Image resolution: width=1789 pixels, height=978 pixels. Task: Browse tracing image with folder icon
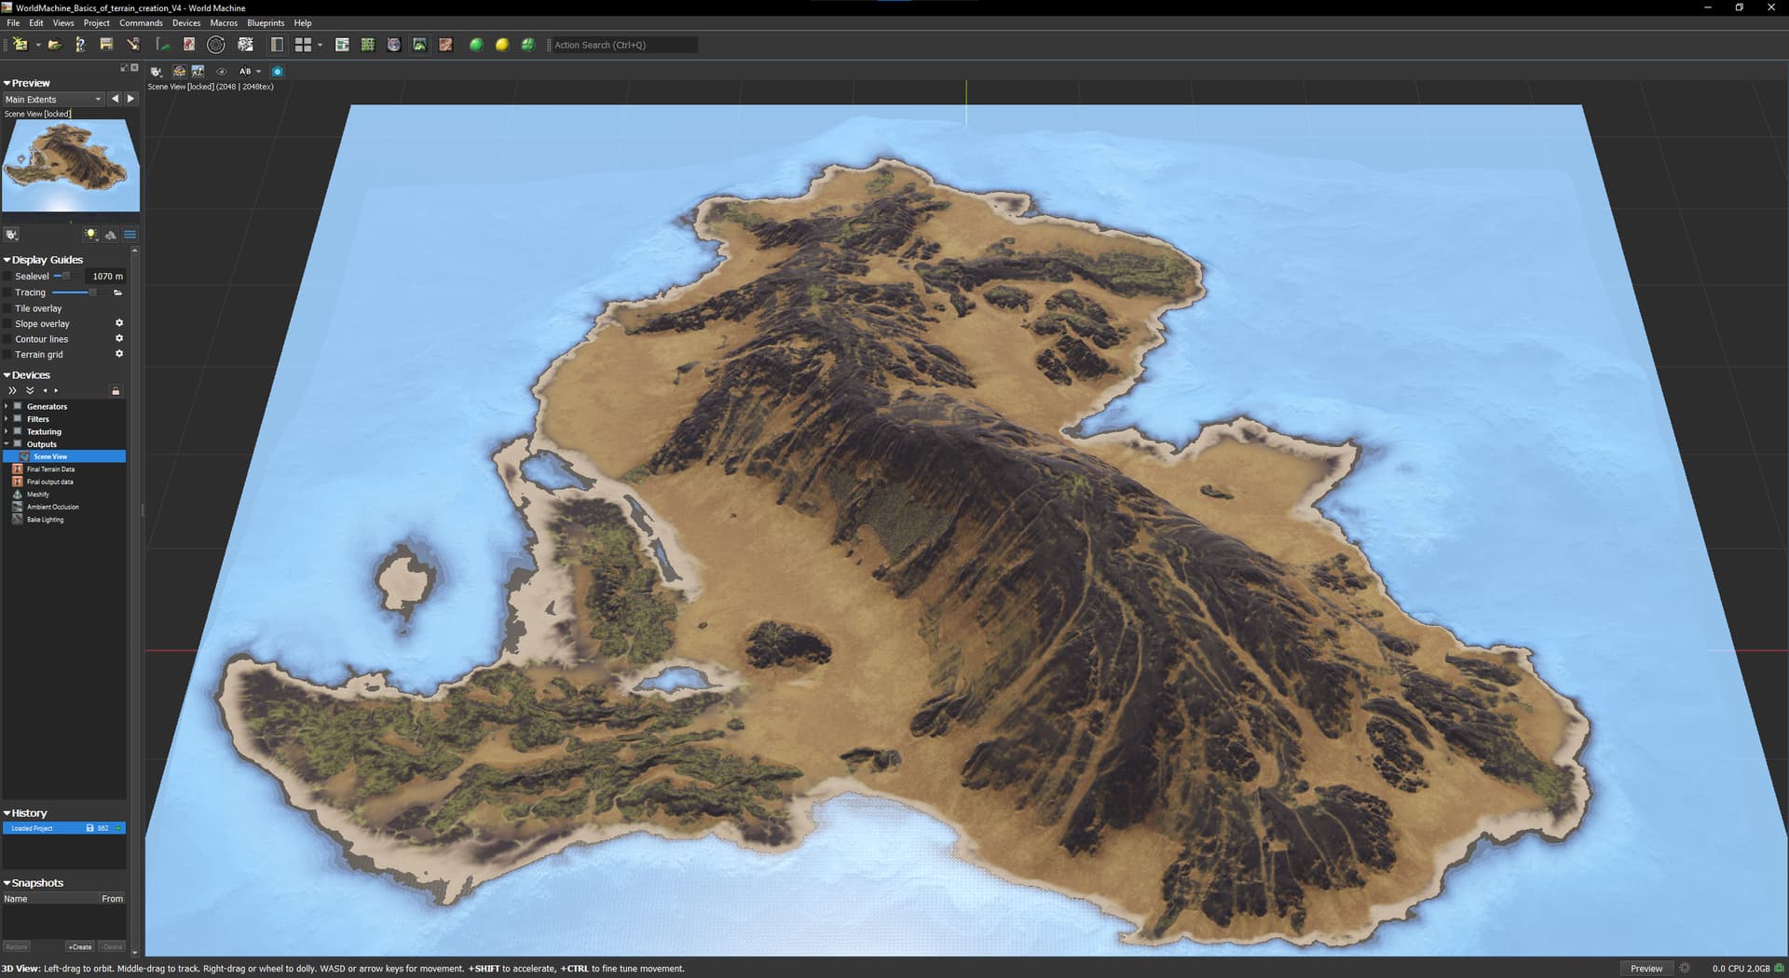pos(118,292)
